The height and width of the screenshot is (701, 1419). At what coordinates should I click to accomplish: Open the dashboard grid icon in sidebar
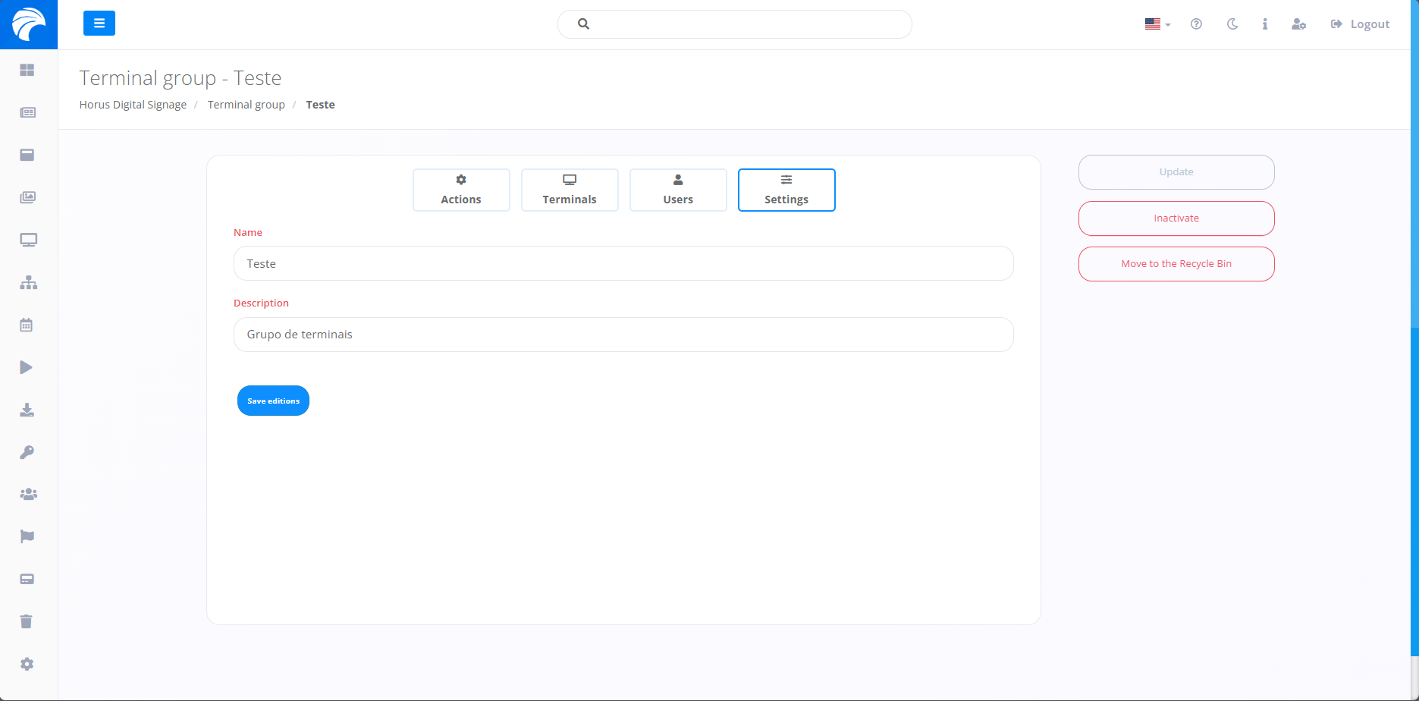click(27, 70)
